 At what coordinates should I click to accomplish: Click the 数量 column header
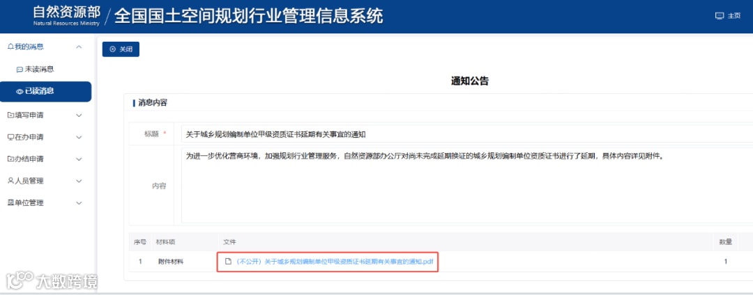725,242
